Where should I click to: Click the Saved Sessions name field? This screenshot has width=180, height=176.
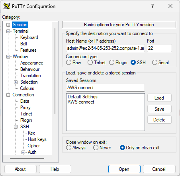coord(106,88)
